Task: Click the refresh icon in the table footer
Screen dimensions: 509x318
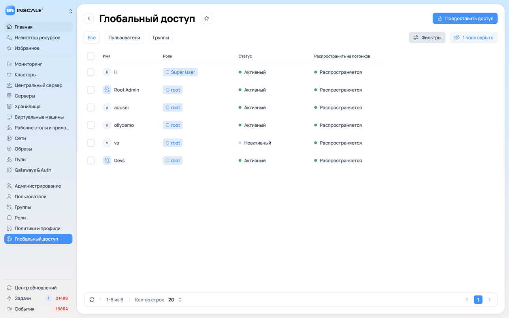Action: [x=92, y=300]
